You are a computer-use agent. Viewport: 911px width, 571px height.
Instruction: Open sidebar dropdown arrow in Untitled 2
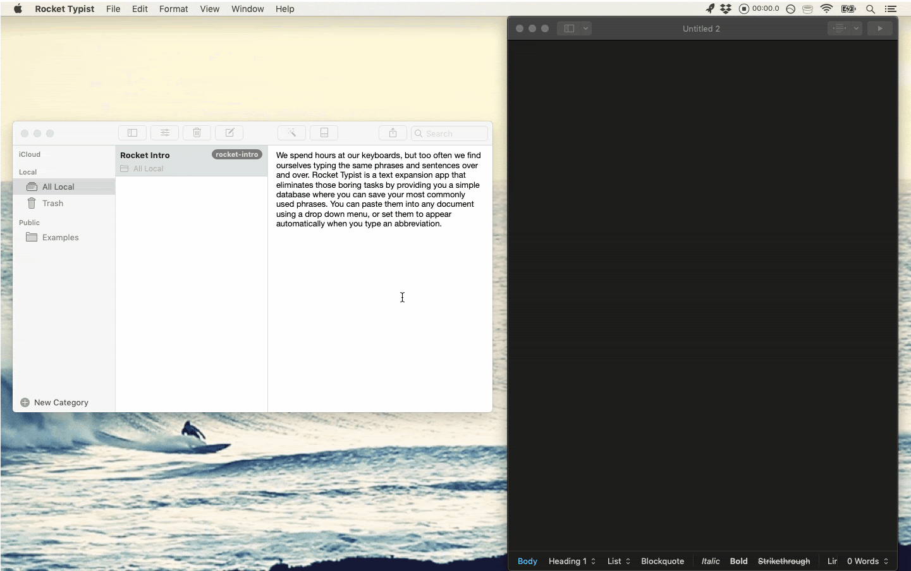tap(586, 28)
